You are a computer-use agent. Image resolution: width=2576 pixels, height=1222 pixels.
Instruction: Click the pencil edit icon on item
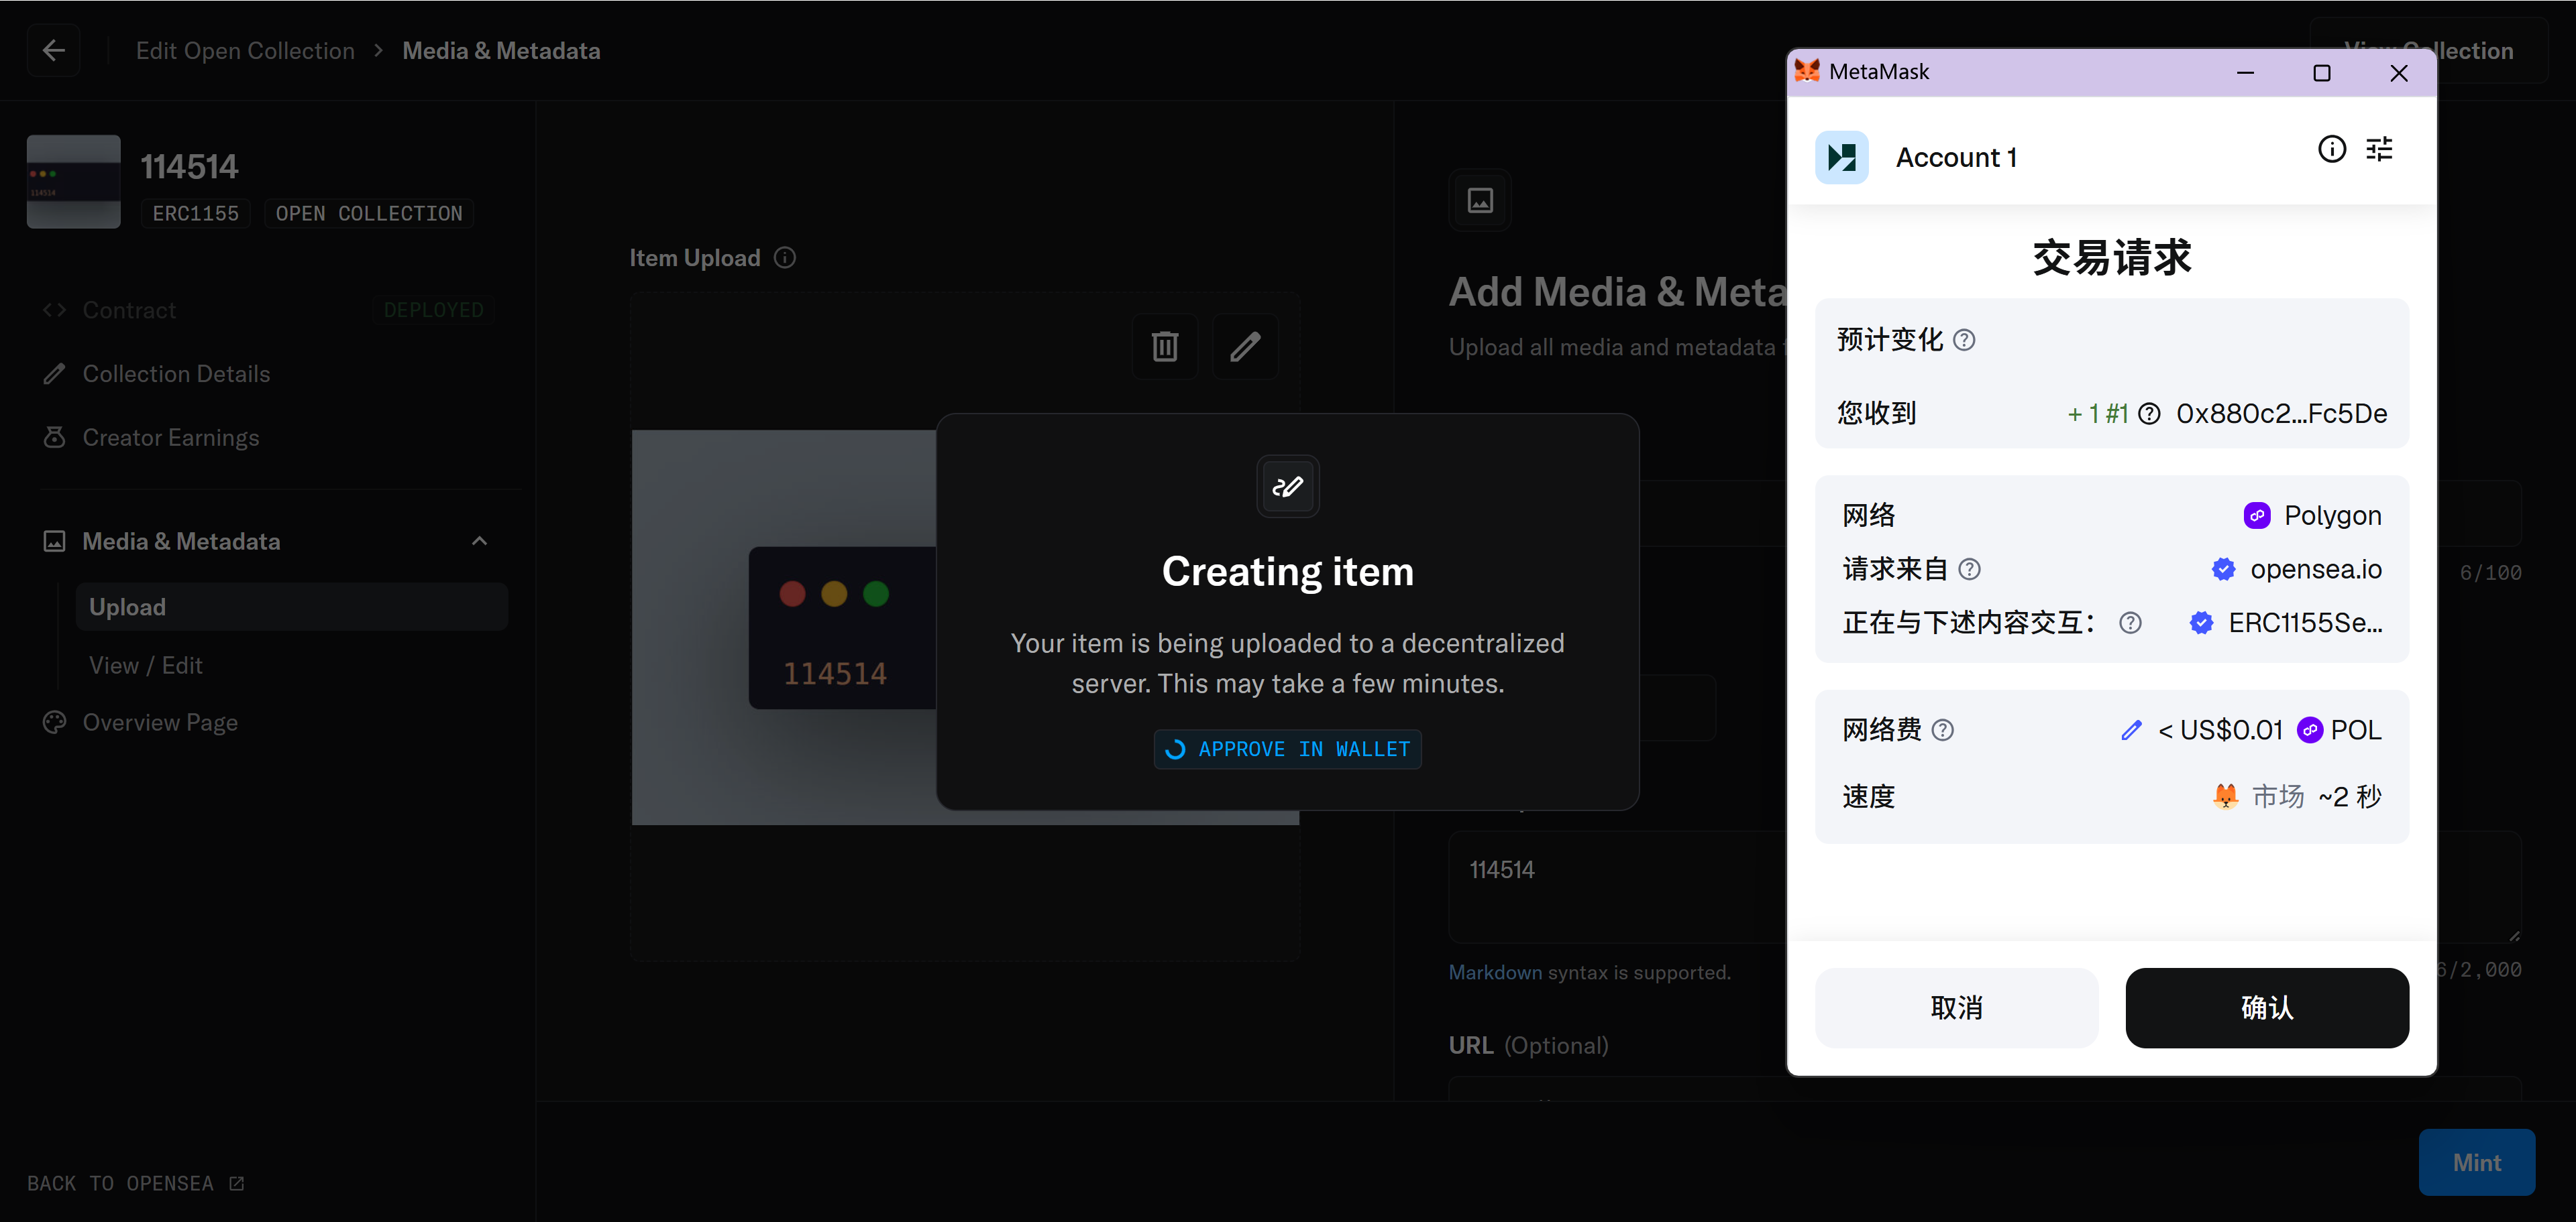click(x=1245, y=347)
